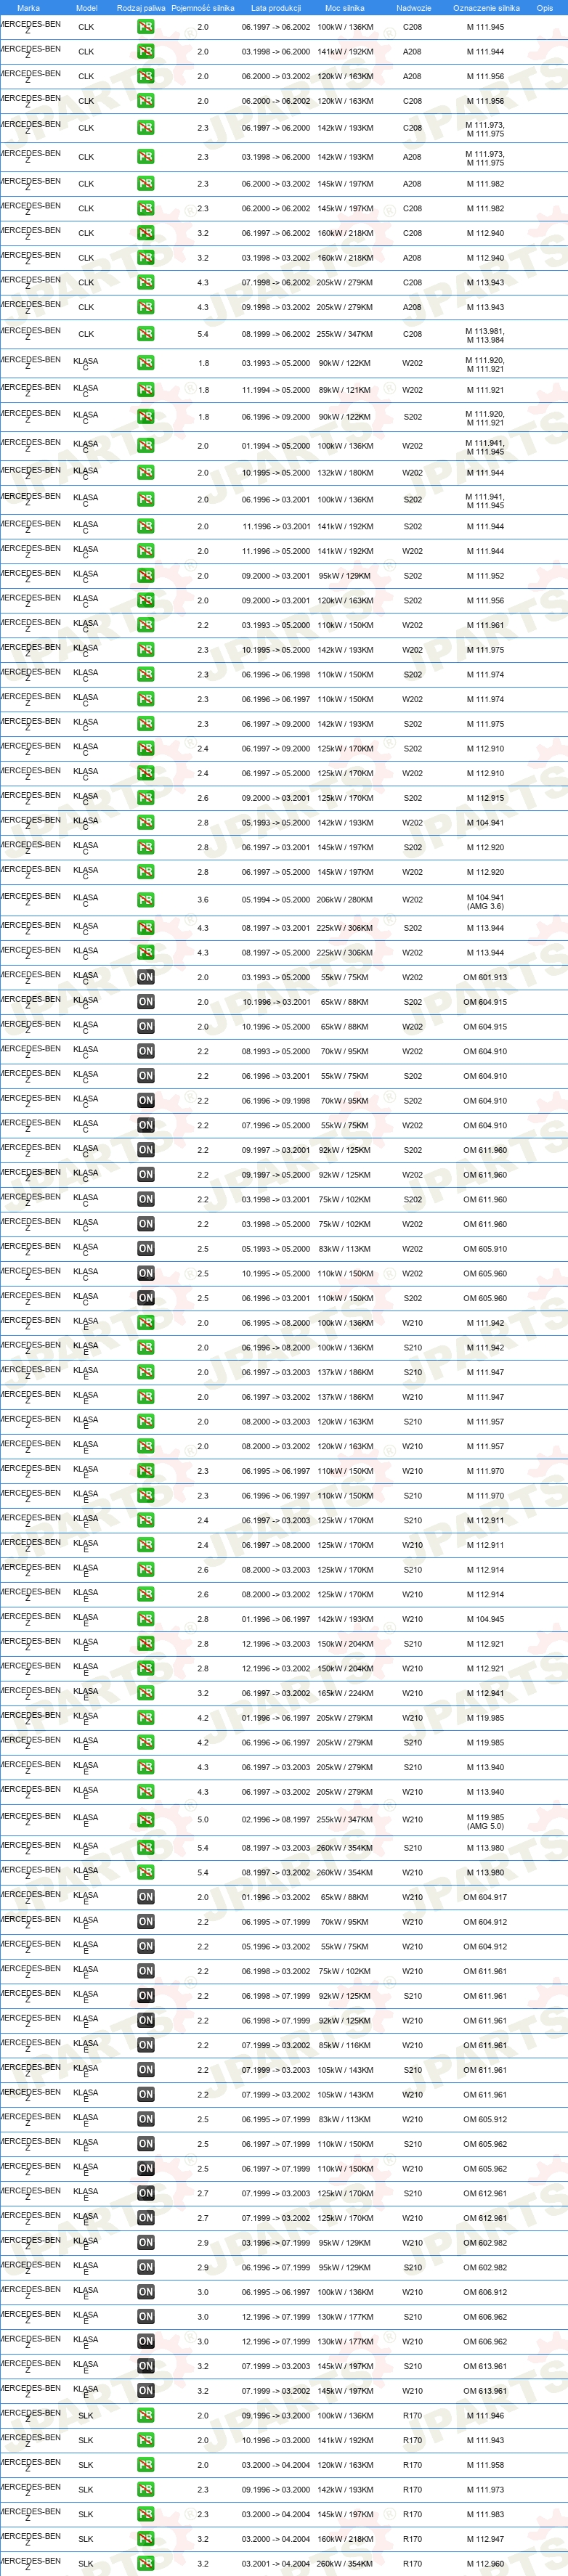Select the 'M 113.981, M 113.984' engine cell
The height and width of the screenshot is (2576, 568).
click(x=485, y=335)
